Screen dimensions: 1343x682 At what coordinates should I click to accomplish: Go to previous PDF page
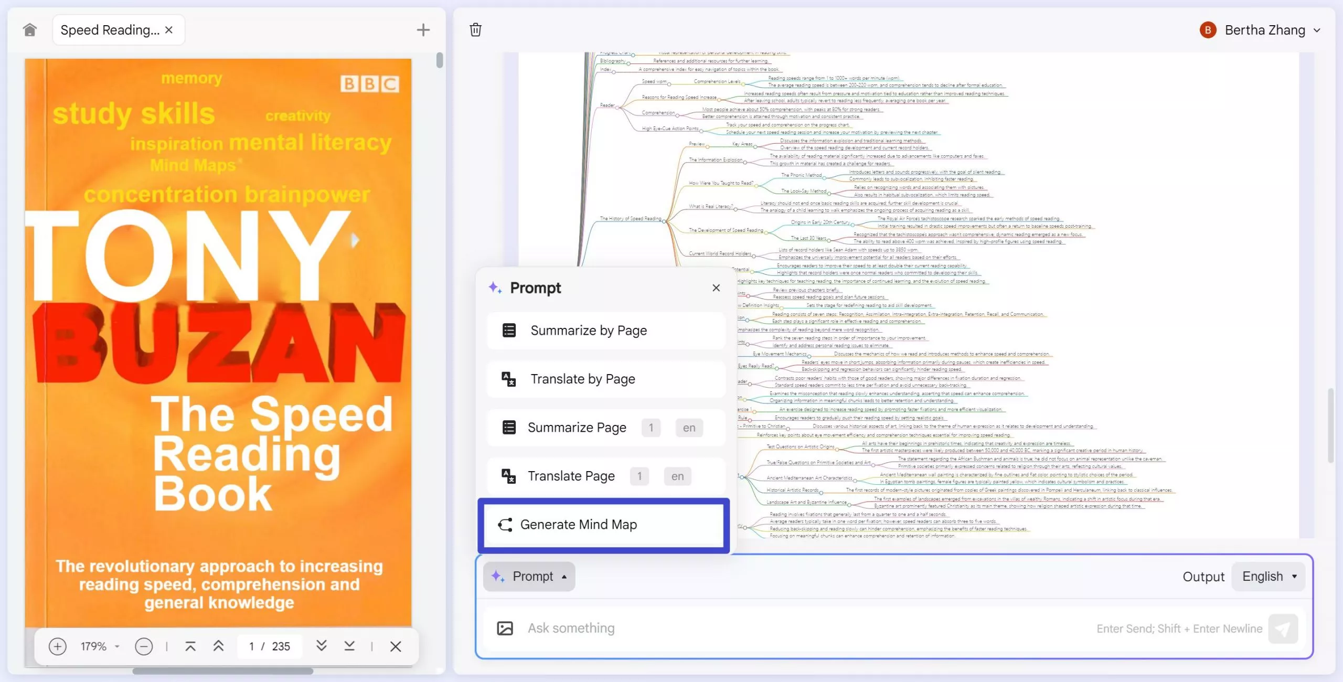click(x=218, y=646)
